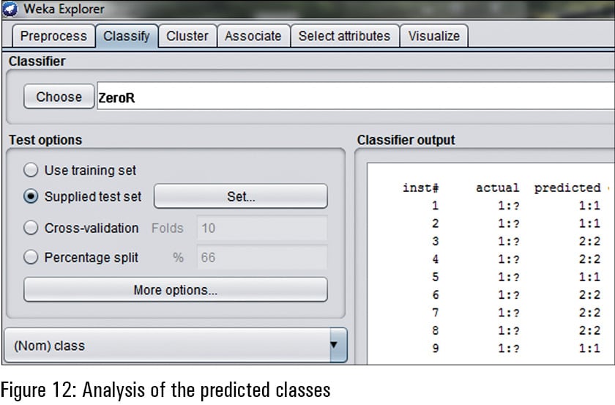Screen dimensions: 615x405
Task: Click the dropdown arrow beside (Nom) class
Action: point(335,345)
